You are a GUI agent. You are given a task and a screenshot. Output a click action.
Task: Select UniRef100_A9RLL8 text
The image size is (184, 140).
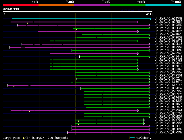(168, 44)
